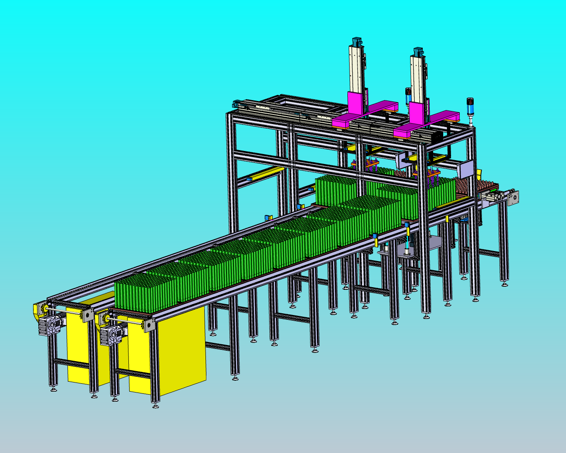Select the second conveyor gear motor
This screenshot has width=566, height=453.
click(x=112, y=336)
